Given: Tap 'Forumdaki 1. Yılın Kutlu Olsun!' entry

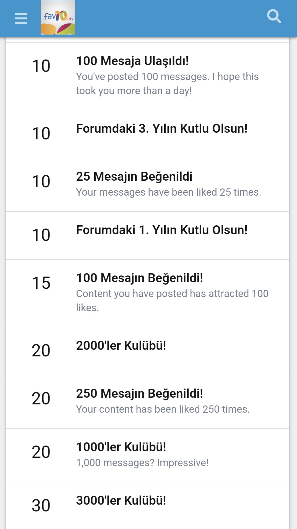Looking at the screenshot, I should [161, 230].
